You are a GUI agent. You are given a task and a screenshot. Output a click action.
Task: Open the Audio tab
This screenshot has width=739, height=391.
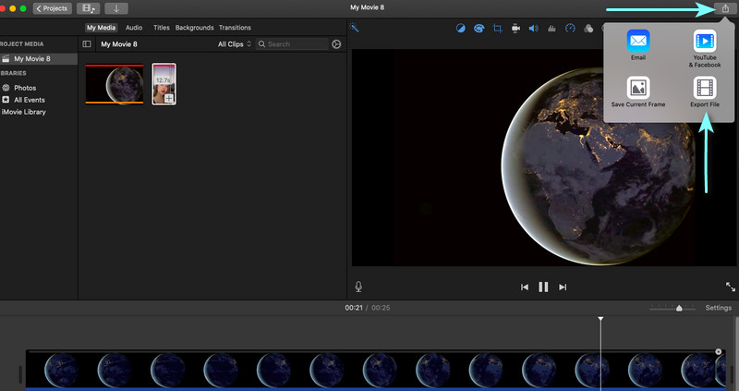click(134, 28)
